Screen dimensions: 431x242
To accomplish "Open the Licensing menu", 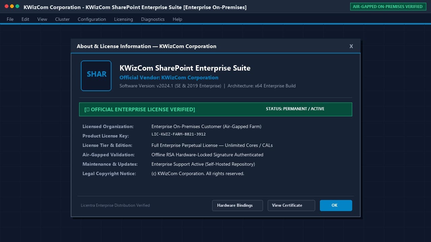I will pyautogui.click(x=124, y=19).
